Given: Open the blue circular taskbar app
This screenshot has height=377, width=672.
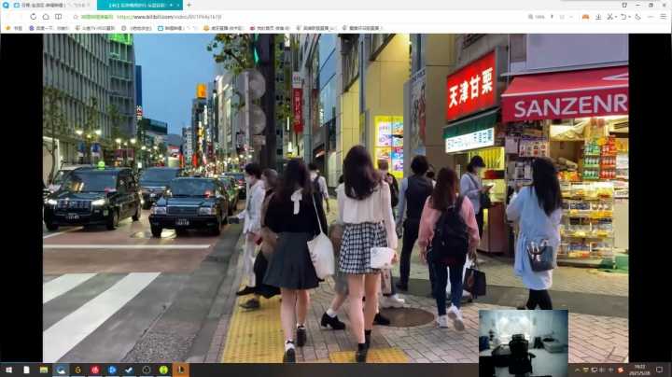Looking at the screenshot, I should click(112, 370).
